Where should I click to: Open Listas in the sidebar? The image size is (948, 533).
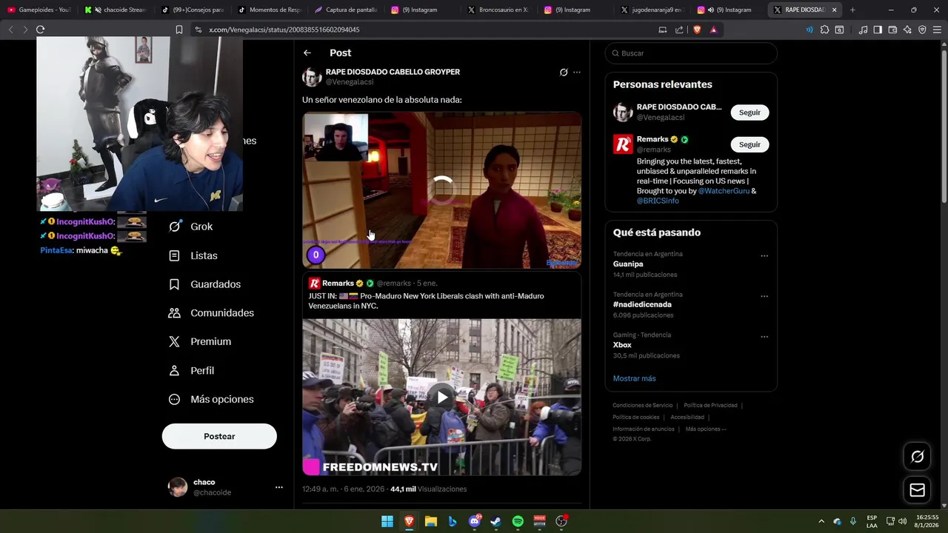coord(193,255)
